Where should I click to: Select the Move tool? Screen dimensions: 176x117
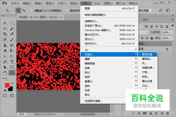pyautogui.click(x=5, y=23)
